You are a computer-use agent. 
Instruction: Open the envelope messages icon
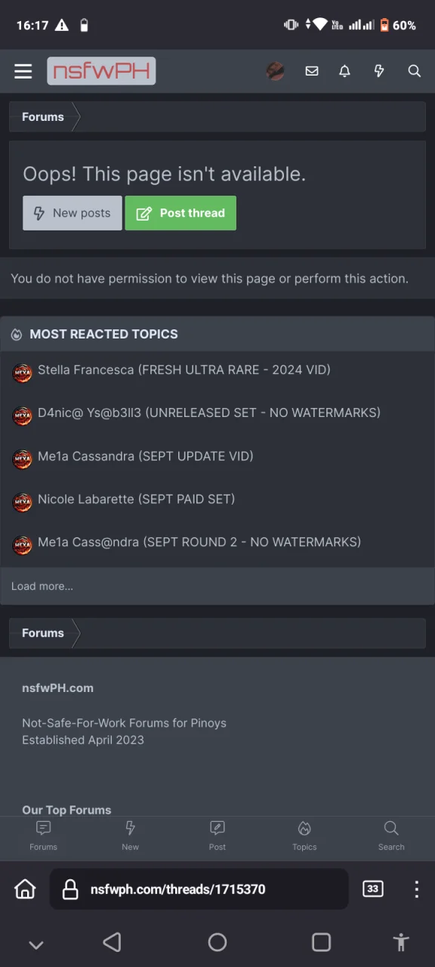click(311, 71)
